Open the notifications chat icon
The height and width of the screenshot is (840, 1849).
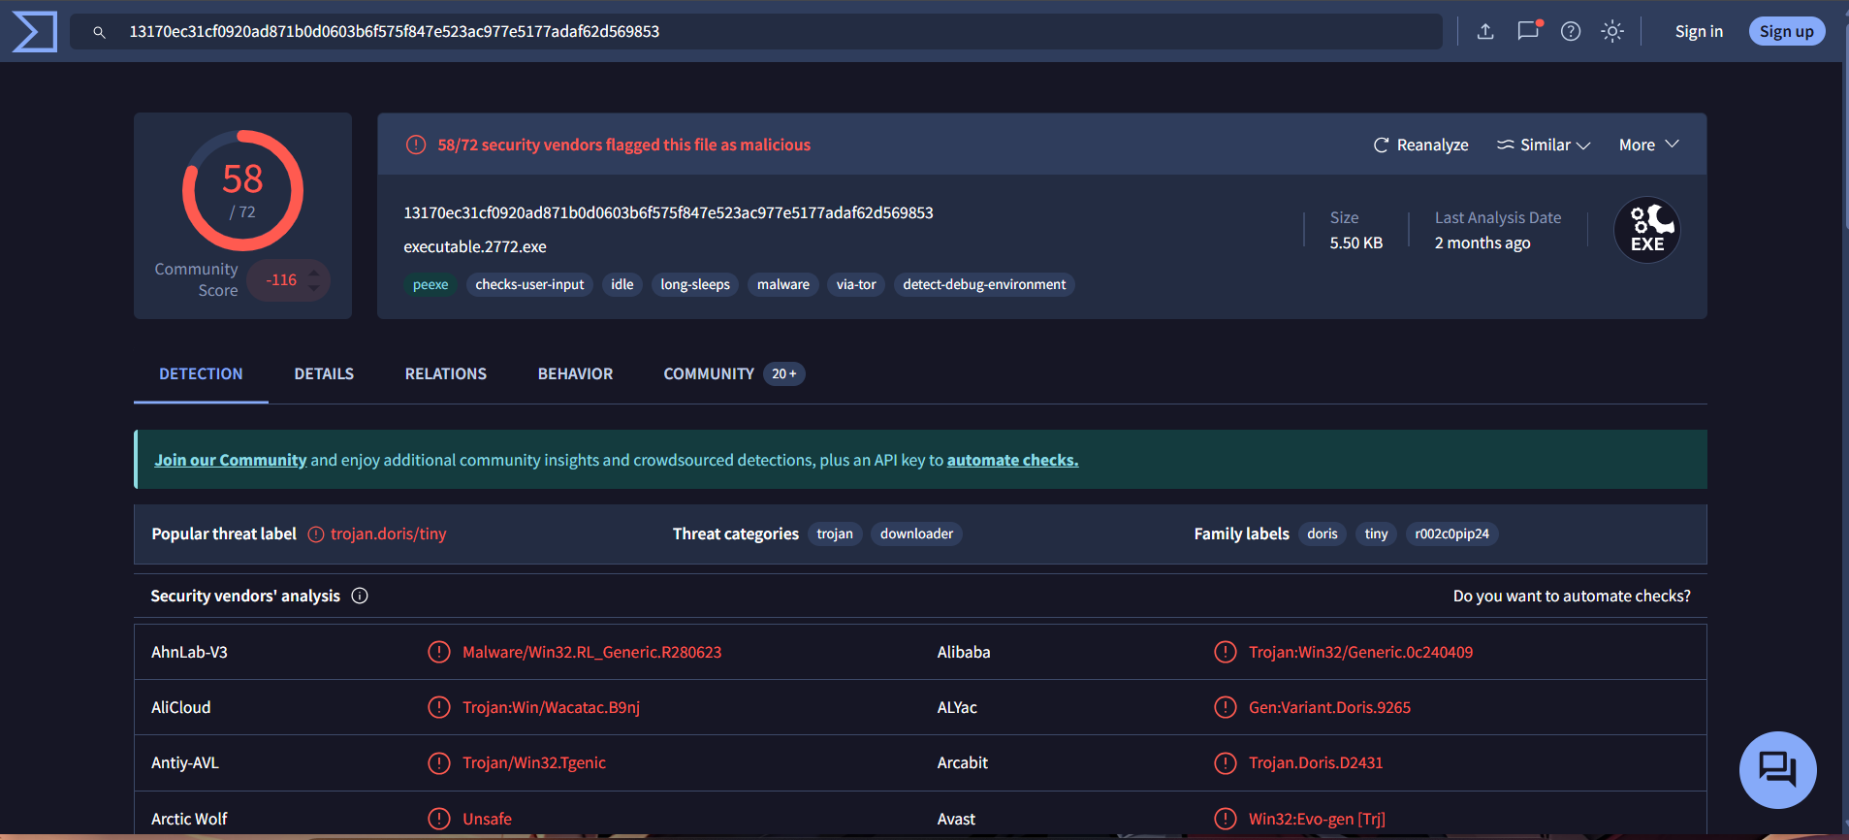pyautogui.click(x=1529, y=31)
